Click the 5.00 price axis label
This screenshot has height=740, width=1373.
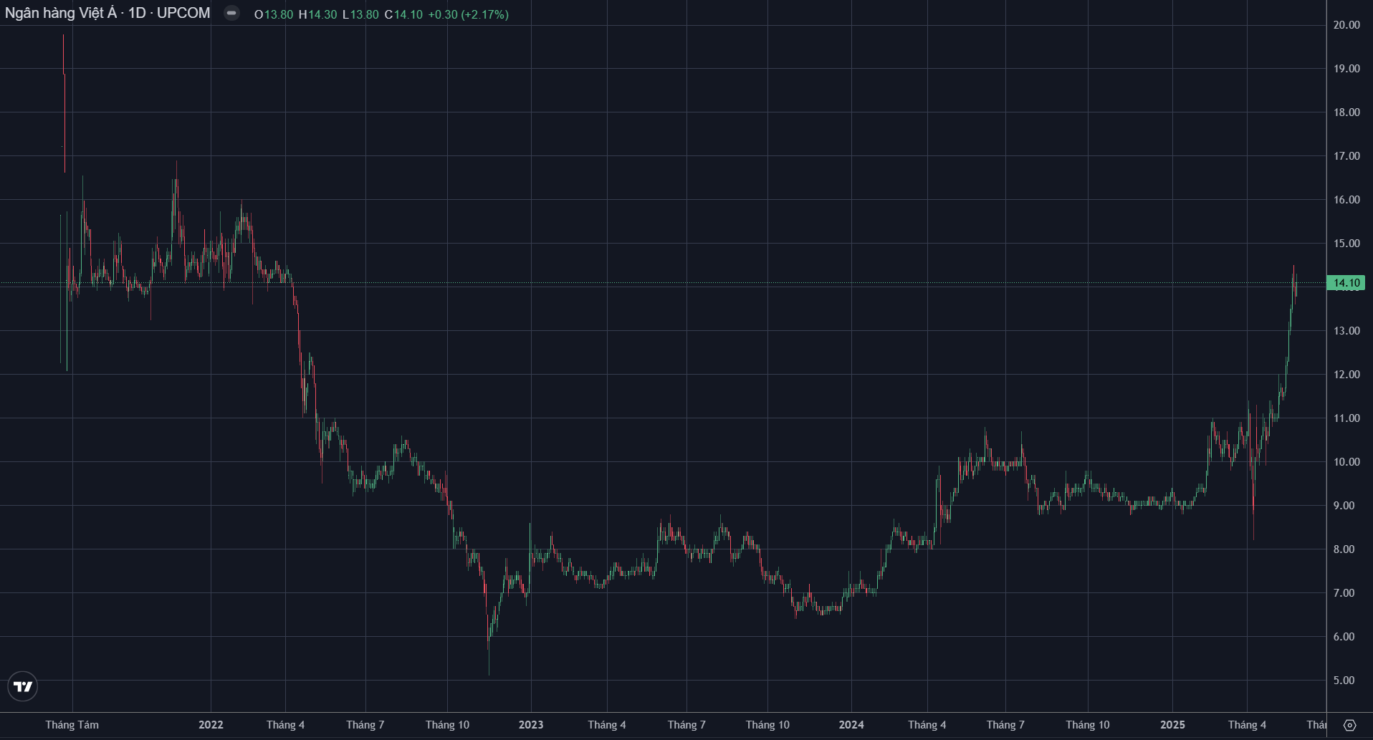click(x=1344, y=681)
